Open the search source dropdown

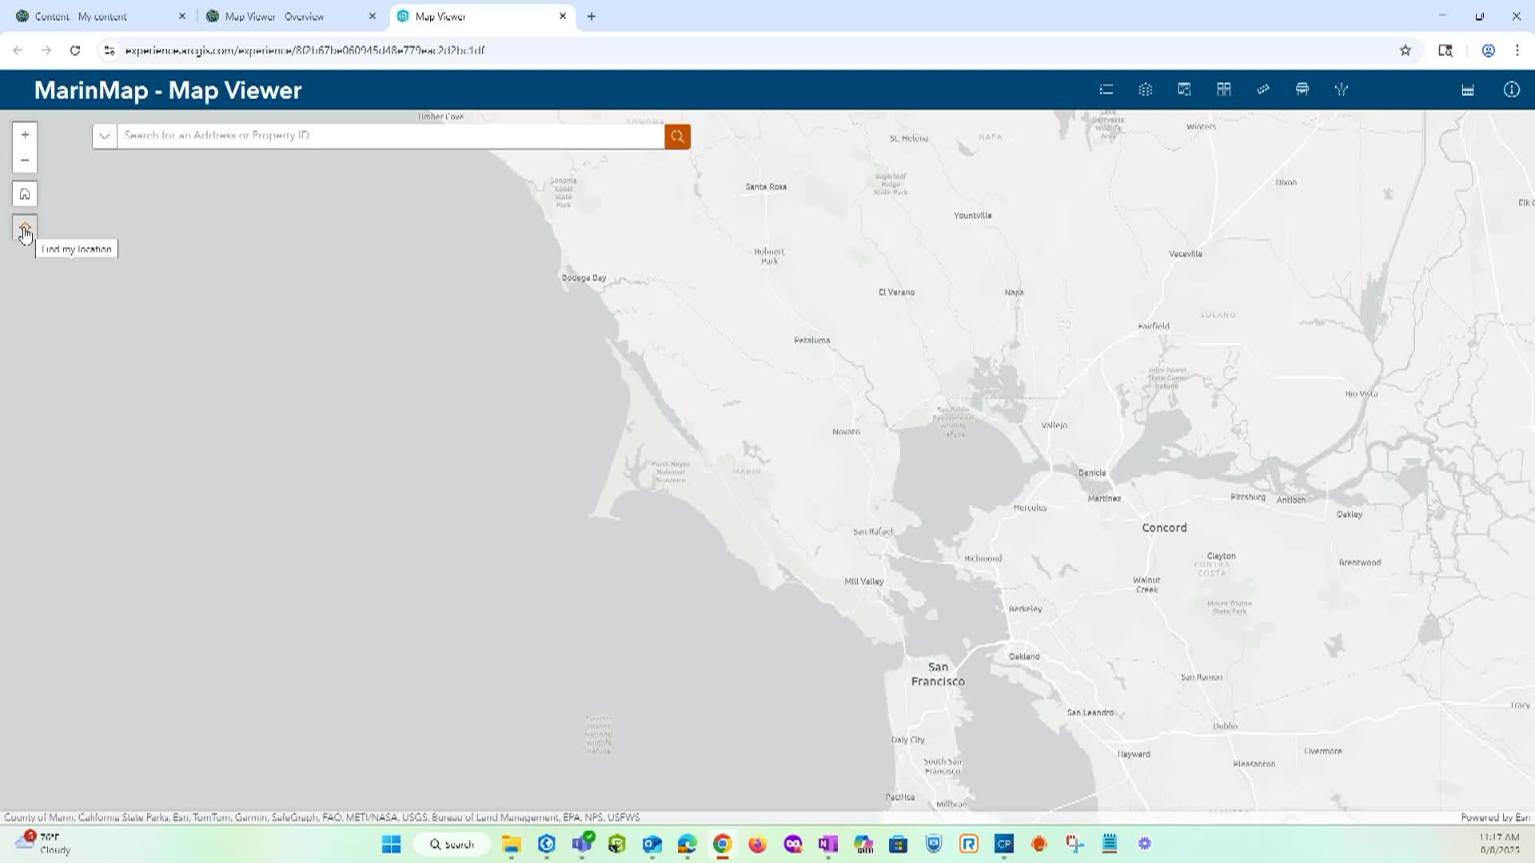click(x=104, y=136)
